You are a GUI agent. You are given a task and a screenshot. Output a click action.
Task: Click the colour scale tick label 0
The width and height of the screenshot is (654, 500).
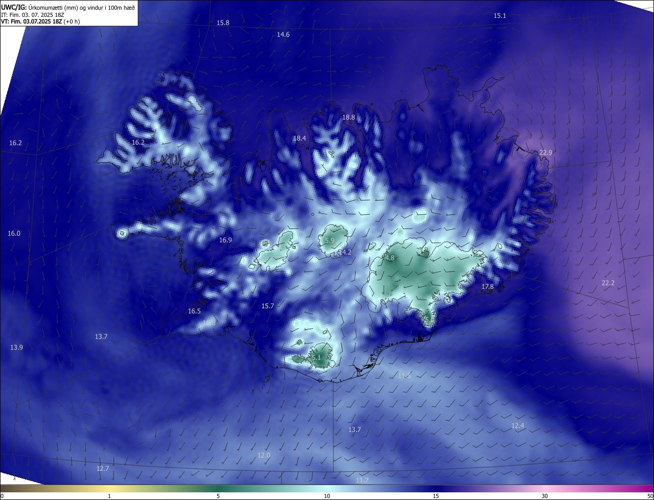2,496
